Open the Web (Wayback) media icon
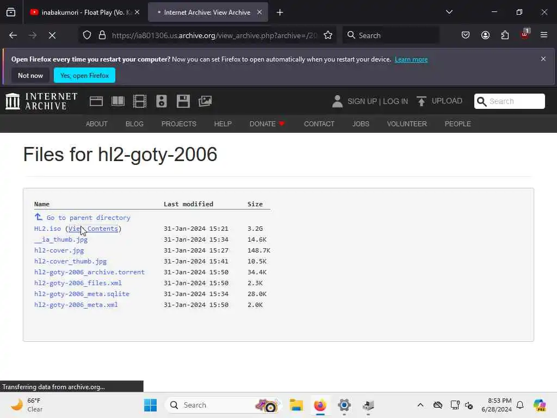 (x=96, y=101)
